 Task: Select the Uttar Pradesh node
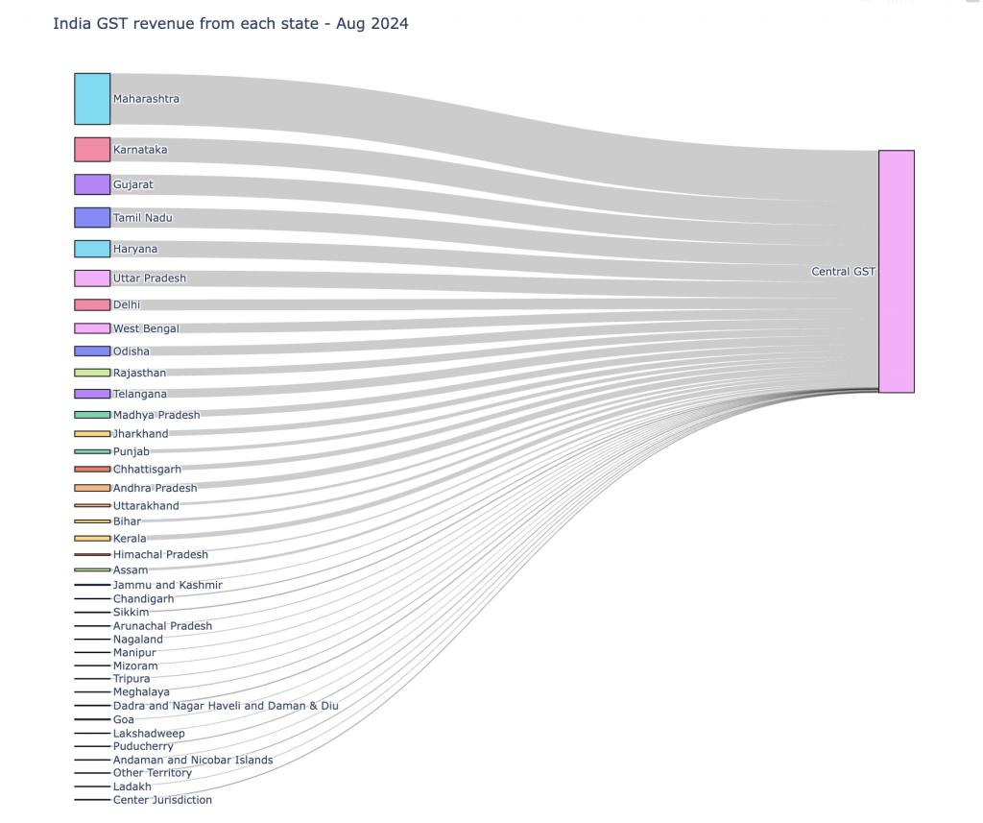[x=92, y=278]
